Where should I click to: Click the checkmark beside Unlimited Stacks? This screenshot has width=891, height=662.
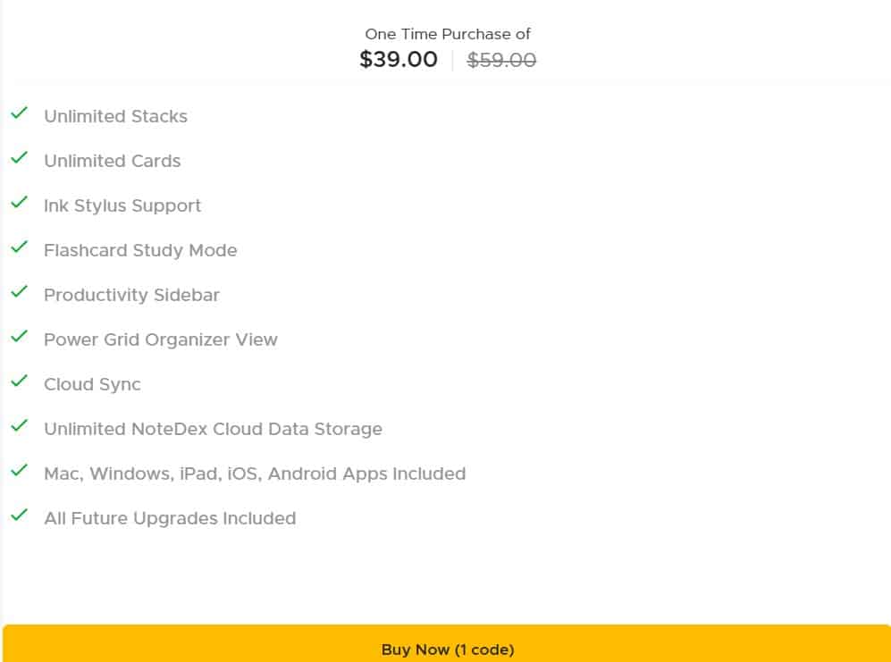[x=18, y=114]
